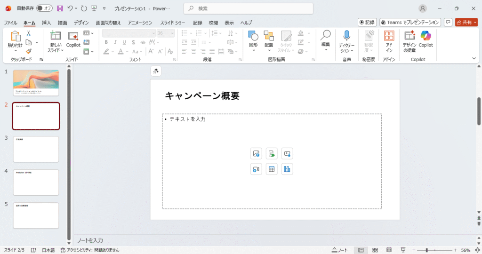The image size is (482, 254).
Task: Click the Dictate microphone icon
Action: click(x=346, y=36)
